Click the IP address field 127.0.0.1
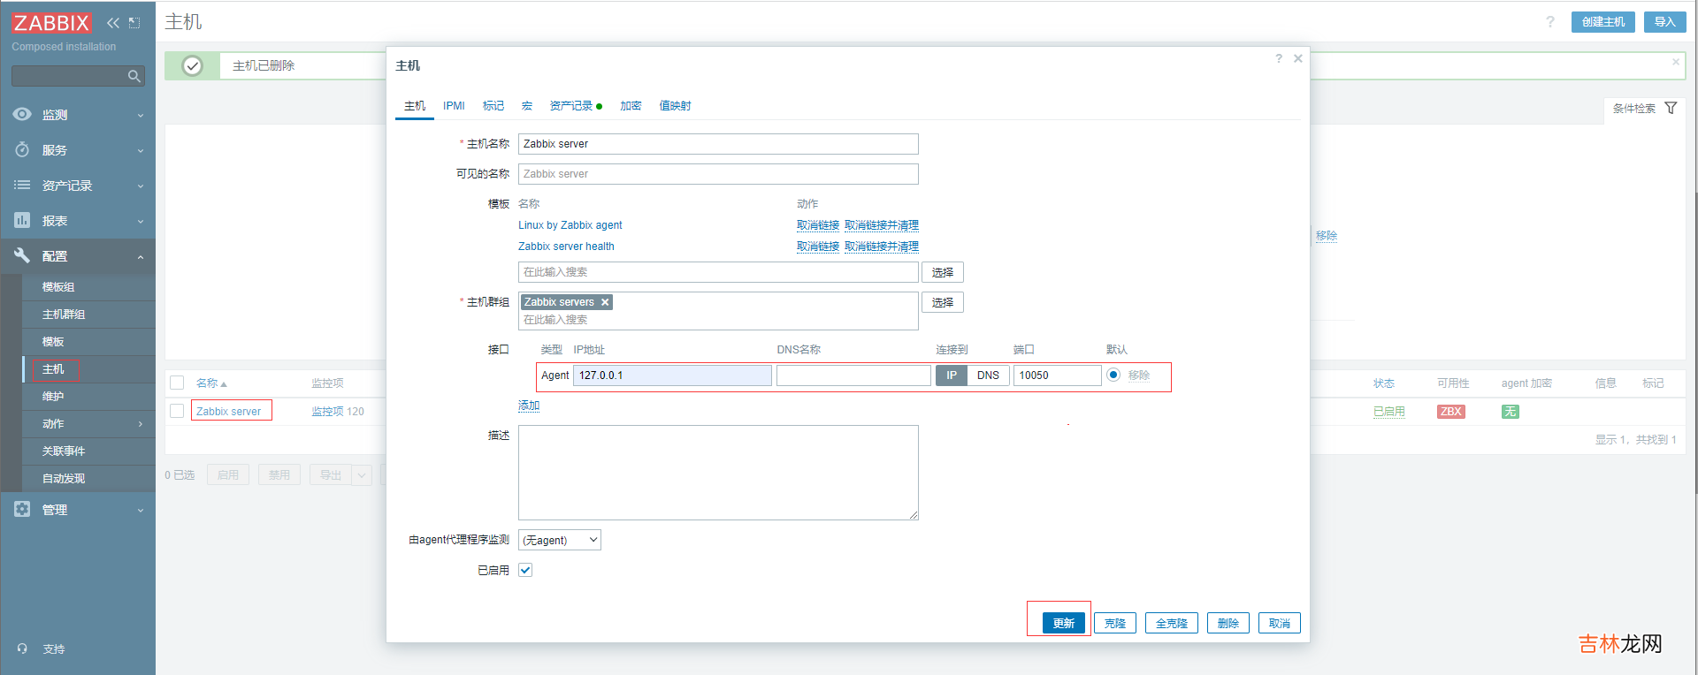The height and width of the screenshot is (675, 1698). [673, 375]
